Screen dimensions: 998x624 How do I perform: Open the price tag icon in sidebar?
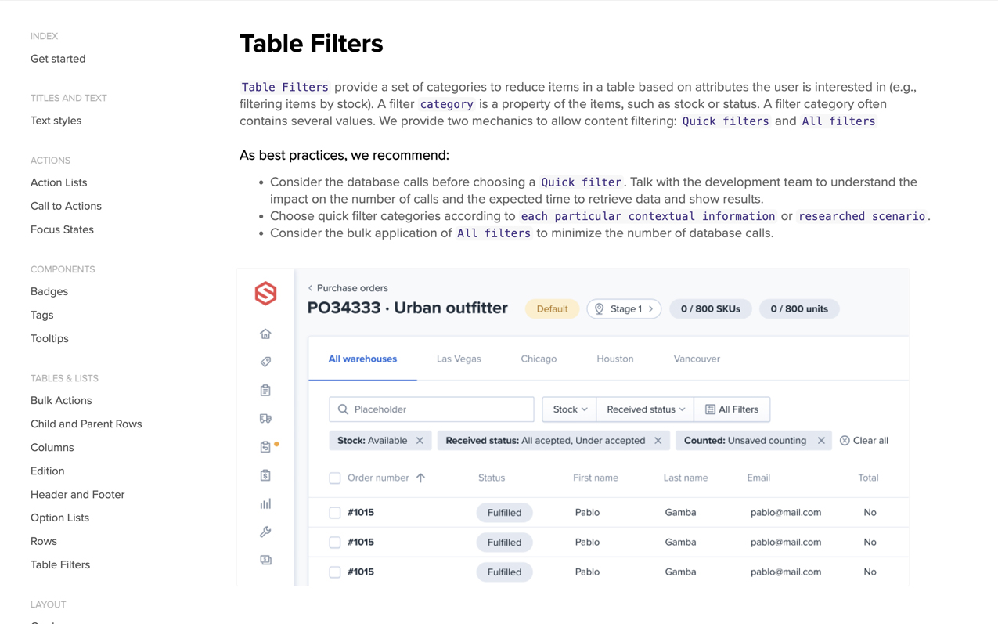265,362
